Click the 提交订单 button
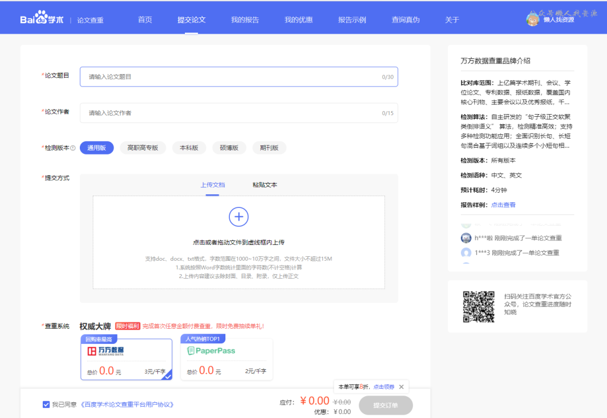 pyautogui.click(x=386, y=405)
